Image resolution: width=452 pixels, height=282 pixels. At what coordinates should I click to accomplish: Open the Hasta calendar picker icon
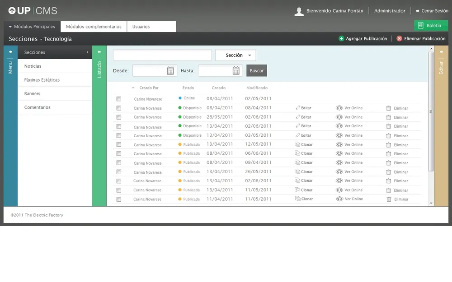tap(236, 71)
